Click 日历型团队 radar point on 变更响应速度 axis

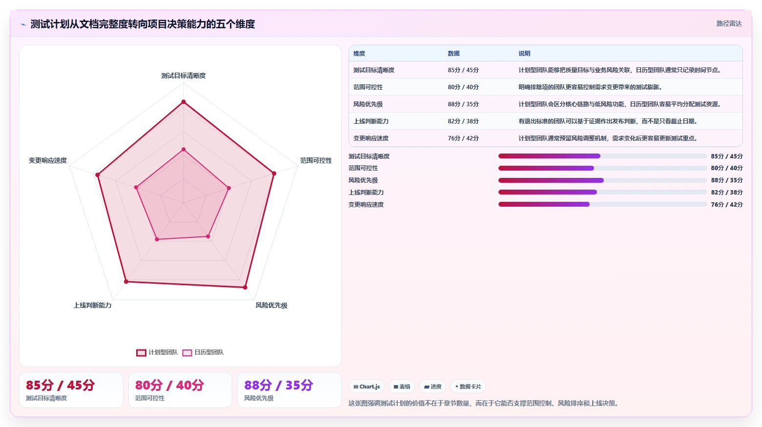pyautogui.click(x=136, y=187)
